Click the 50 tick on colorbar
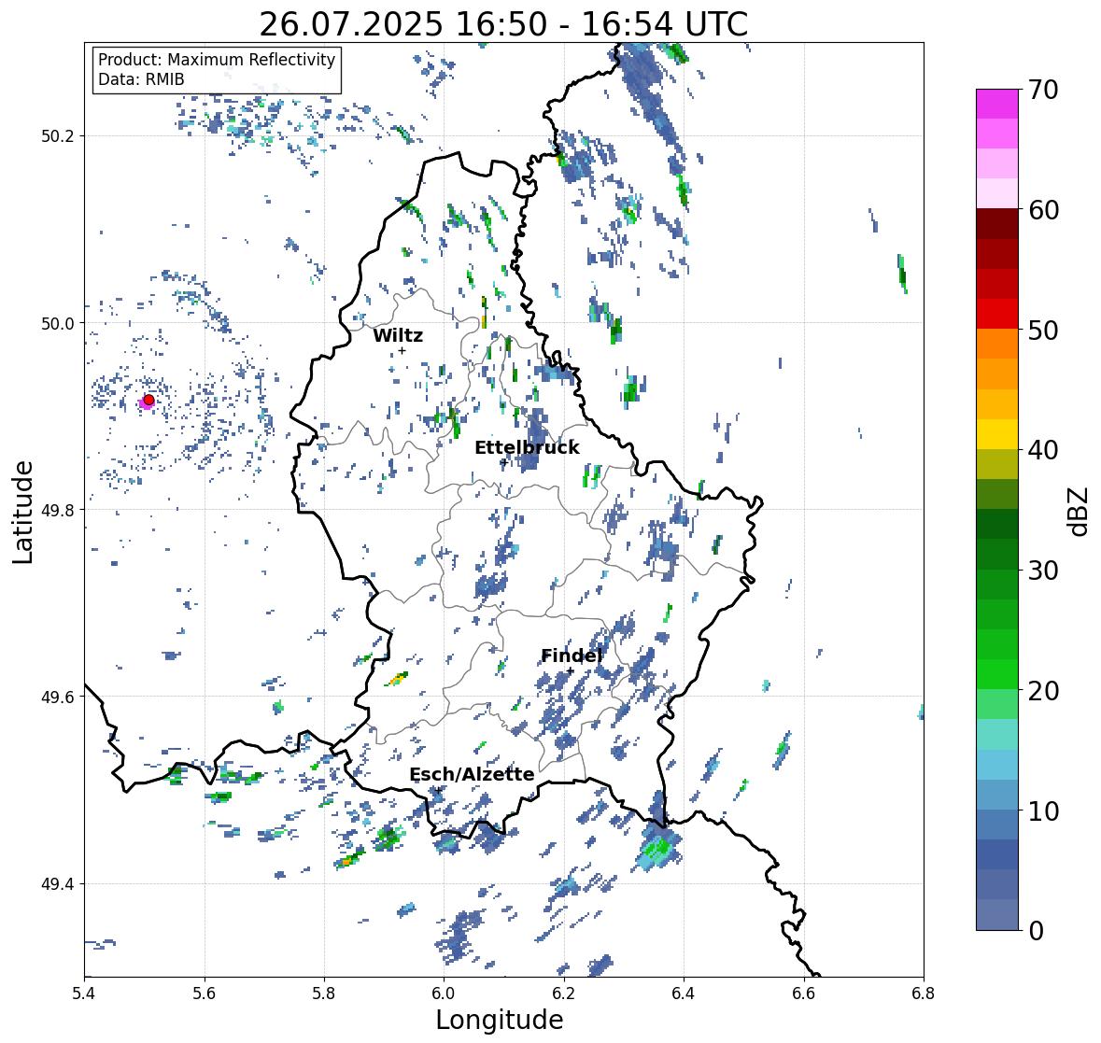Image resolution: width=1101 pixels, height=1043 pixels. (1043, 330)
